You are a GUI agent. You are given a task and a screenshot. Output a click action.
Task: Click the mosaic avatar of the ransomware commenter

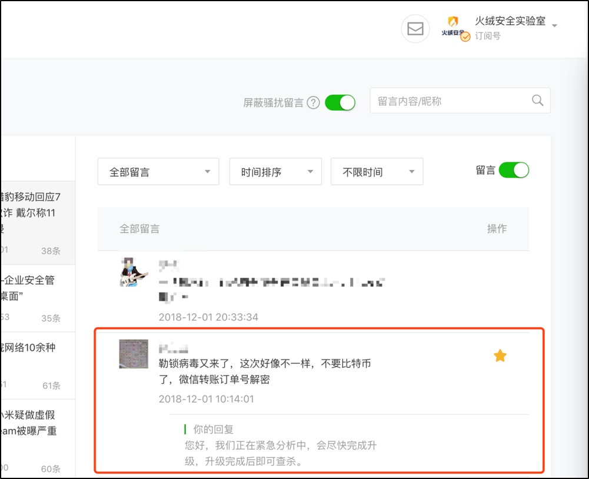pos(134,354)
